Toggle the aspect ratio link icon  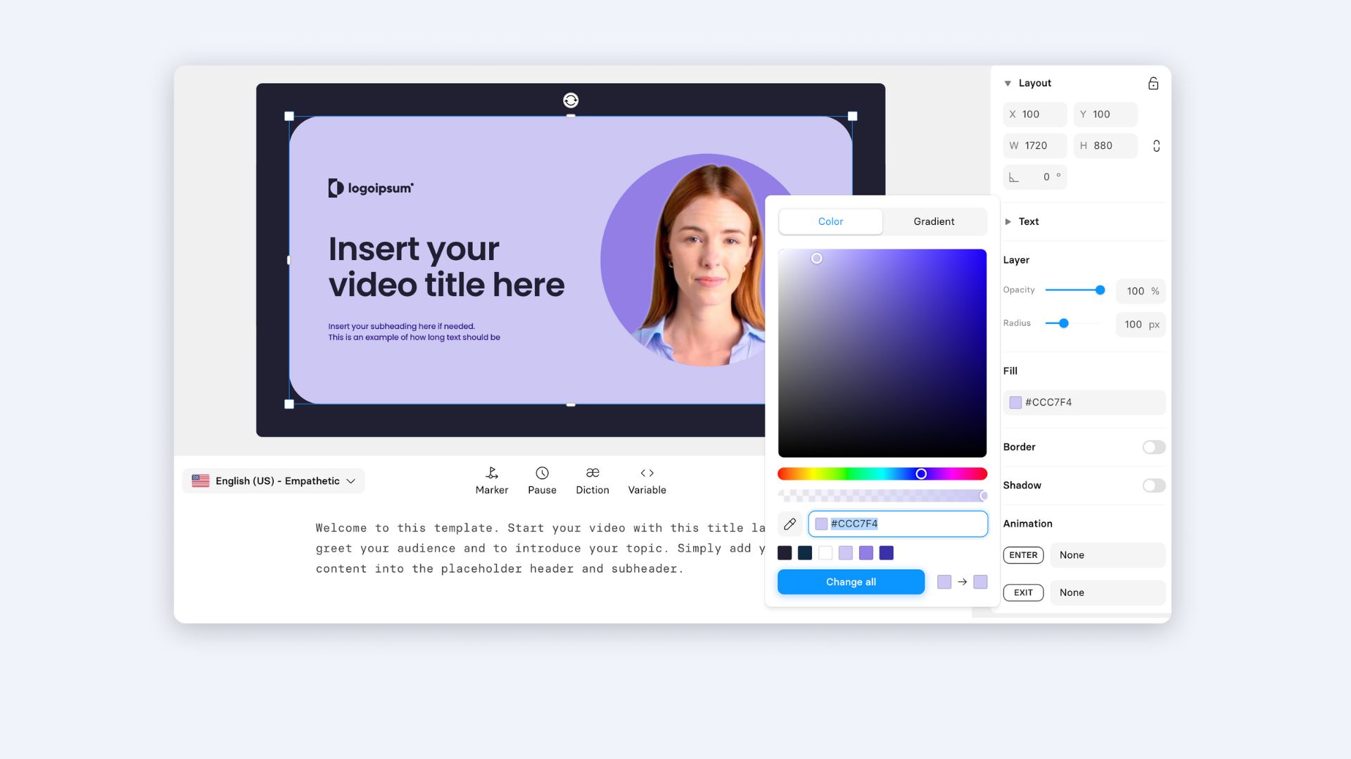tap(1156, 146)
